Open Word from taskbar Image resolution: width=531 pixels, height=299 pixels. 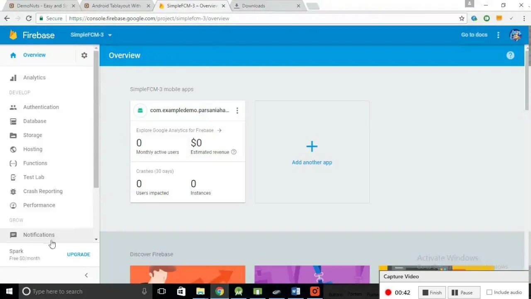pyautogui.click(x=296, y=292)
